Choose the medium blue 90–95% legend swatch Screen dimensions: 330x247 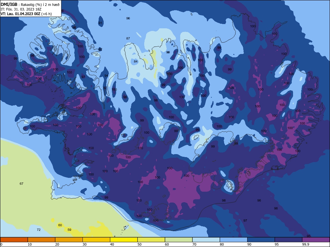point(261,240)
